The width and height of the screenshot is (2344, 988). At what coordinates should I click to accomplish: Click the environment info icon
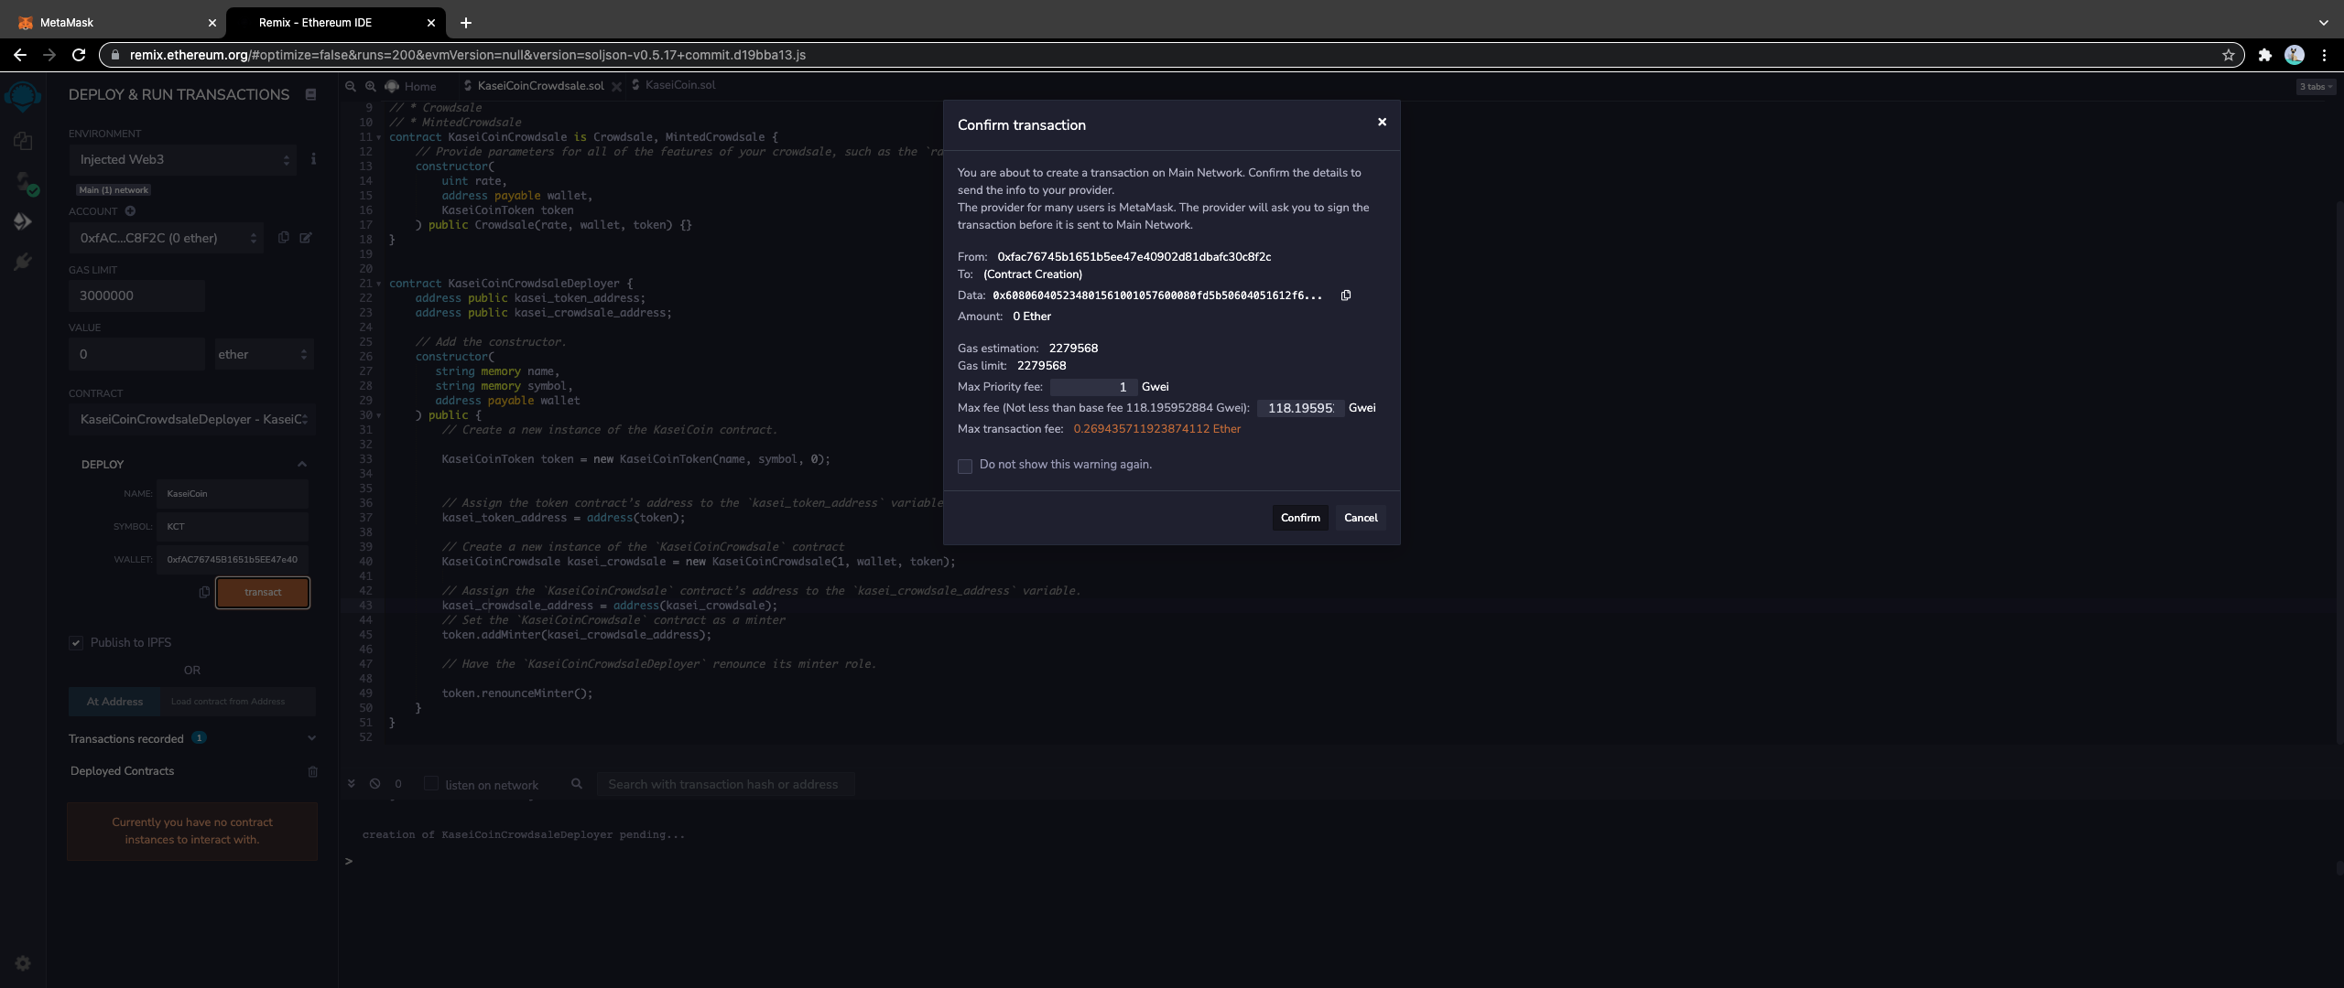(313, 159)
